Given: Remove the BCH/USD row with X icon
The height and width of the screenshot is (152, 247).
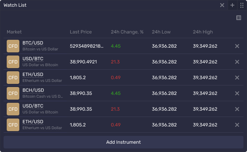Looking at the screenshot, I should pyautogui.click(x=237, y=93).
